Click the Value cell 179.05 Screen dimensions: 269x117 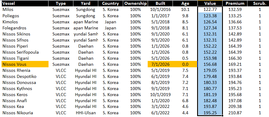pyautogui.click(x=210, y=70)
